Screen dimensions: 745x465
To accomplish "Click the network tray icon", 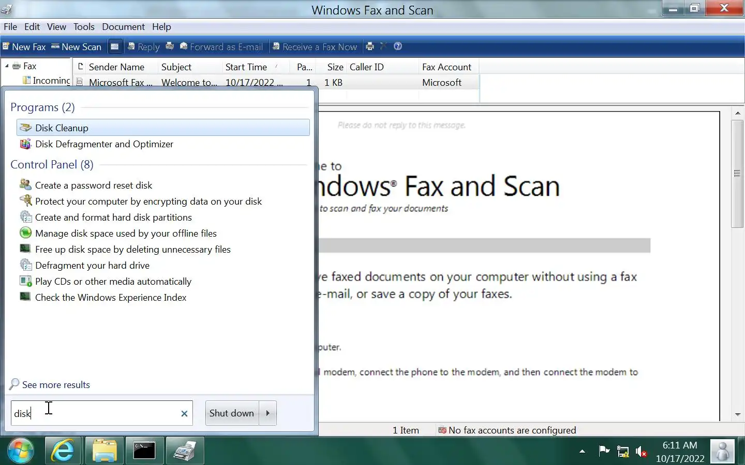I will click(x=623, y=451).
